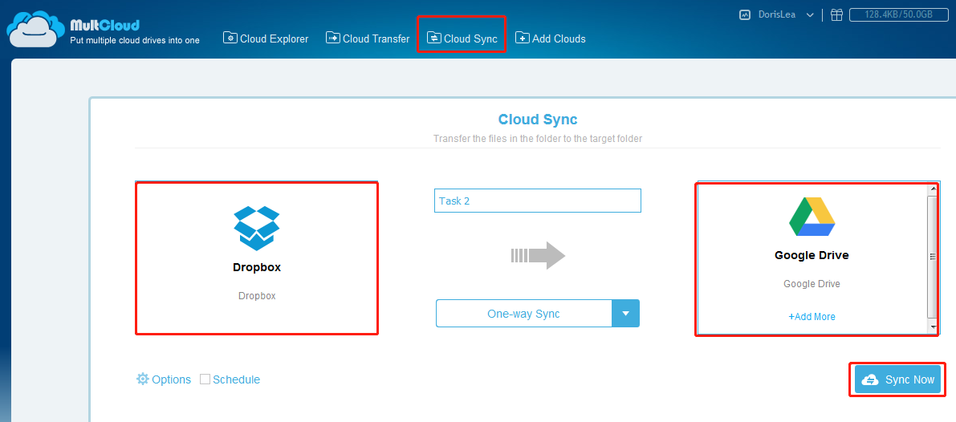The width and height of the screenshot is (956, 422).
Task: Expand the DorisLea account dropdown arrow
Action: [x=810, y=15]
